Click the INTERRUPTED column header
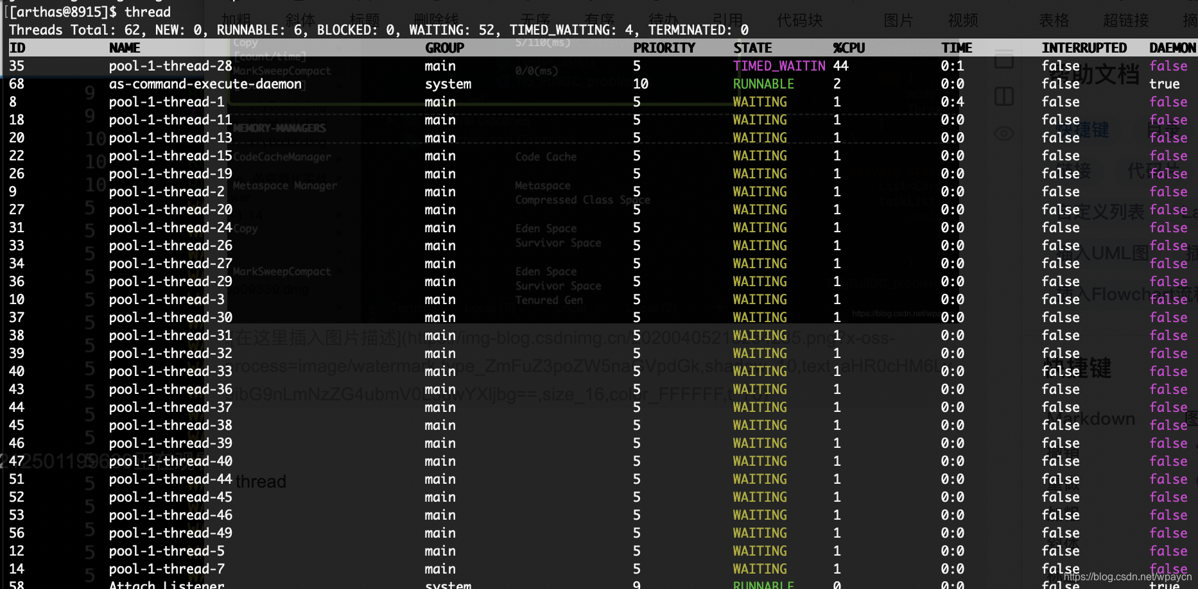This screenshot has width=1198, height=589. 1084,48
